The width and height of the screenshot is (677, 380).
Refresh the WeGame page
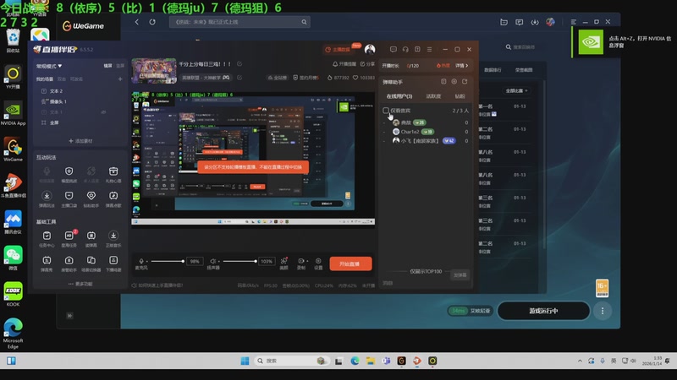(152, 22)
